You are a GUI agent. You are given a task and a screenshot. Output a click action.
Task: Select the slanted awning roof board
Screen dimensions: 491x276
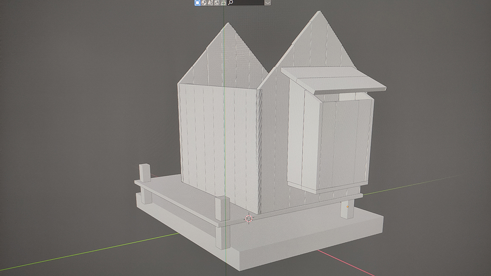point(333,79)
